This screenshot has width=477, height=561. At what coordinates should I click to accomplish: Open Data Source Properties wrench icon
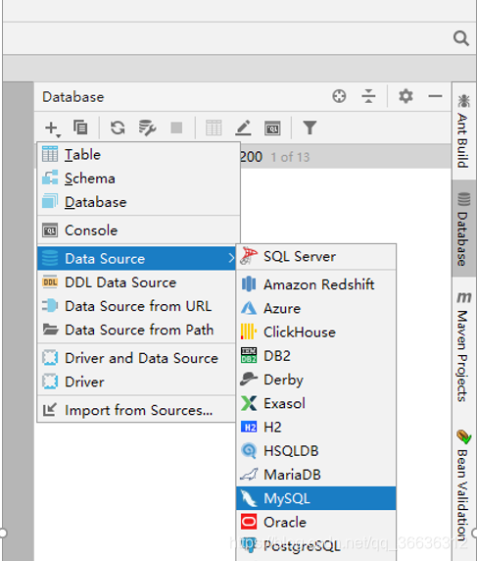(x=147, y=127)
